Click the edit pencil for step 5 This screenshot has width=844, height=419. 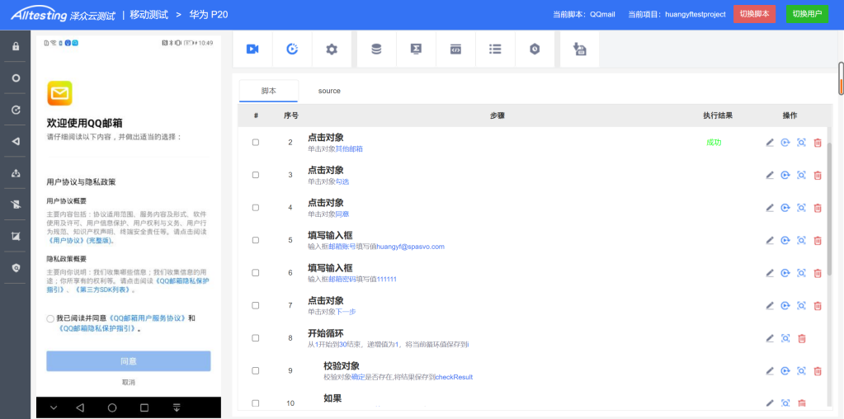770,240
